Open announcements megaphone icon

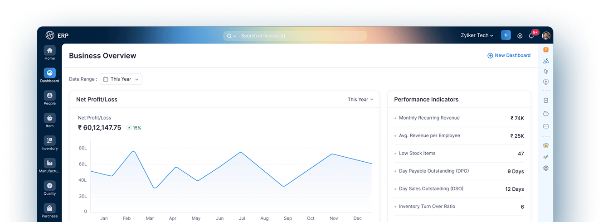546,72
